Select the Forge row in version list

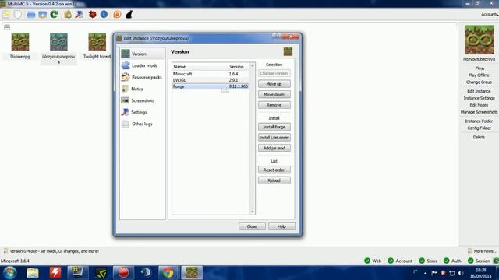point(211,86)
